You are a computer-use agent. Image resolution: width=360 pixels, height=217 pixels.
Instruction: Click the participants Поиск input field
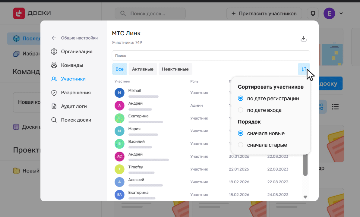click(x=211, y=55)
